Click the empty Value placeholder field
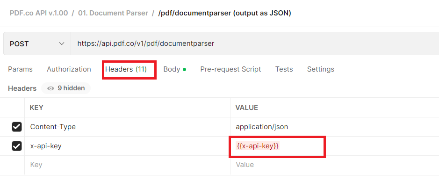Viewport: 439px width, 182px height. click(333, 165)
